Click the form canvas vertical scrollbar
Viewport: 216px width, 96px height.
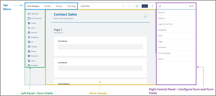click(x=156, y=32)
